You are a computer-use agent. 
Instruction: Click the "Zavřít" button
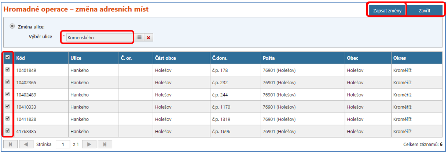point(425,11)
